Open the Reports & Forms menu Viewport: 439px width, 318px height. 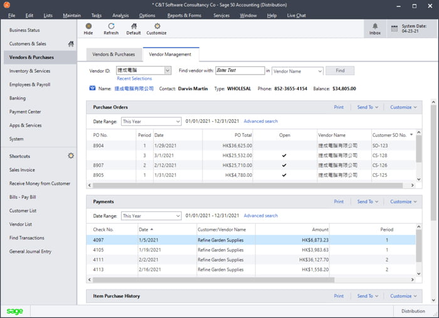point(184,16)
